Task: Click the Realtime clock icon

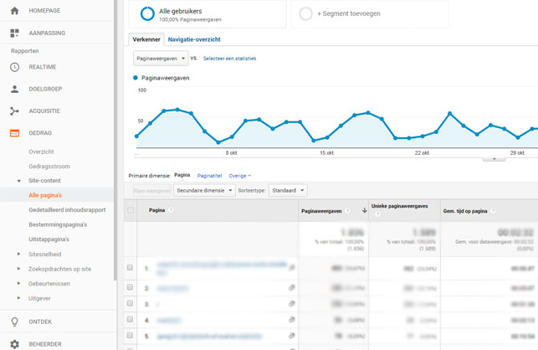Action: [14, 67]
